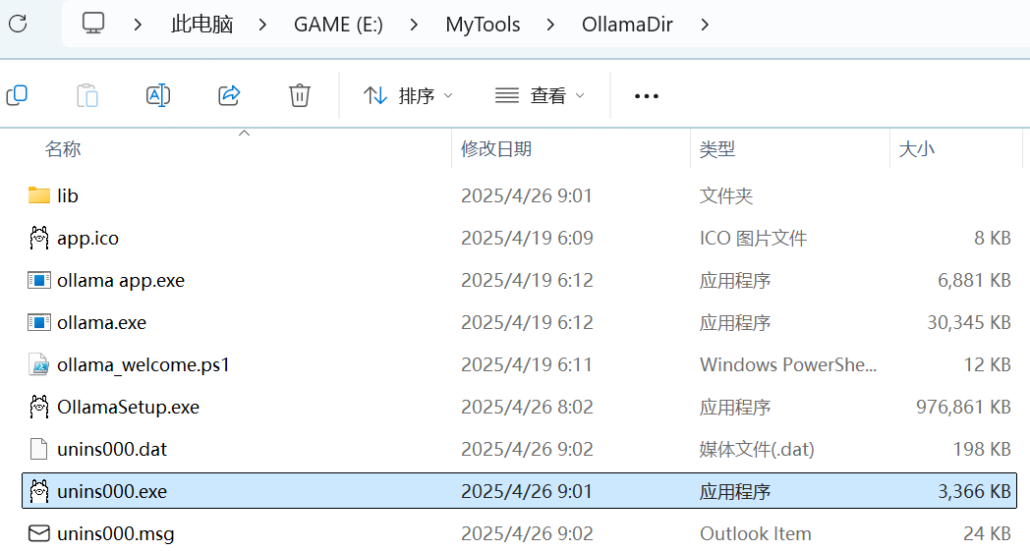Expand chevron after GAME (E:) breadcrumb

414,25
